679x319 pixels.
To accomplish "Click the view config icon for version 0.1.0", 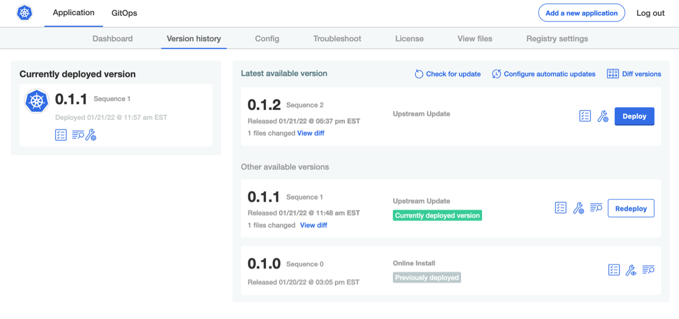I will [631, 270].
